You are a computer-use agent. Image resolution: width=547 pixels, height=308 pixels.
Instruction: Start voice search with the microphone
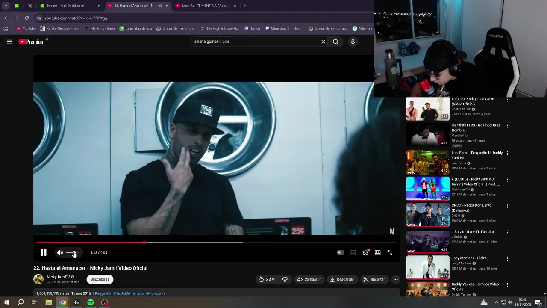(353, 41)
